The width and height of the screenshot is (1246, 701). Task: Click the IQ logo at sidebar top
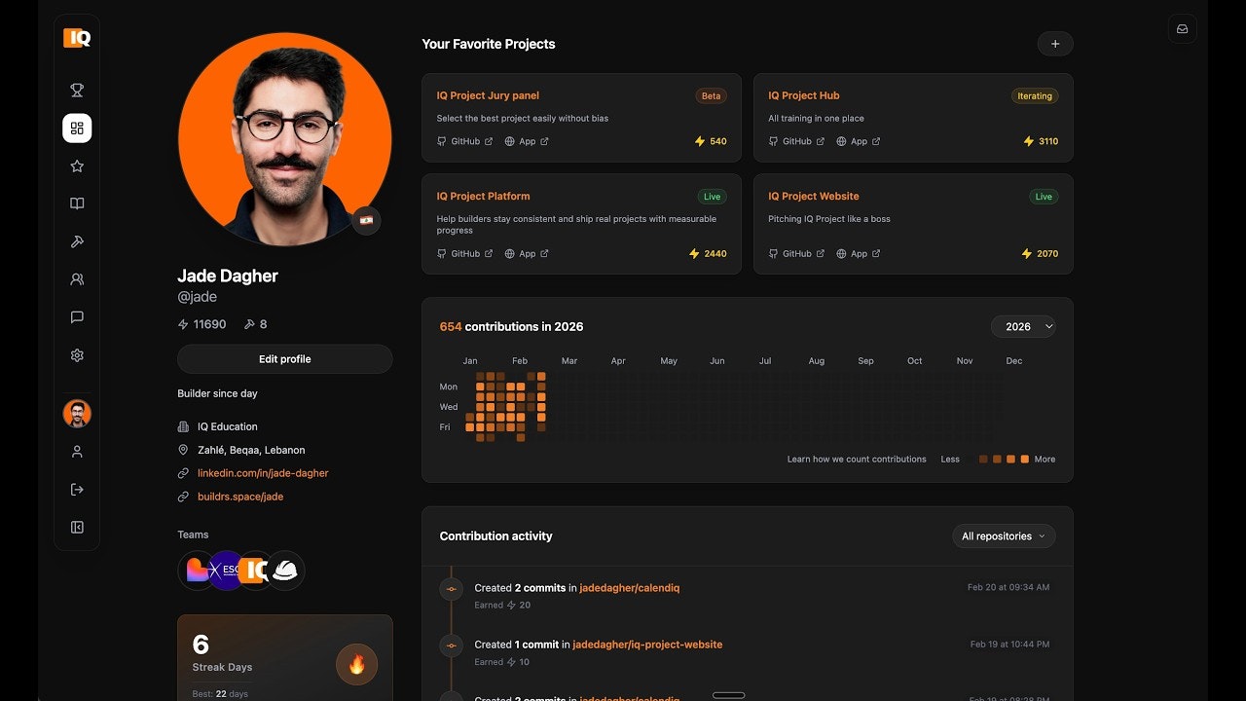point(77,39)
